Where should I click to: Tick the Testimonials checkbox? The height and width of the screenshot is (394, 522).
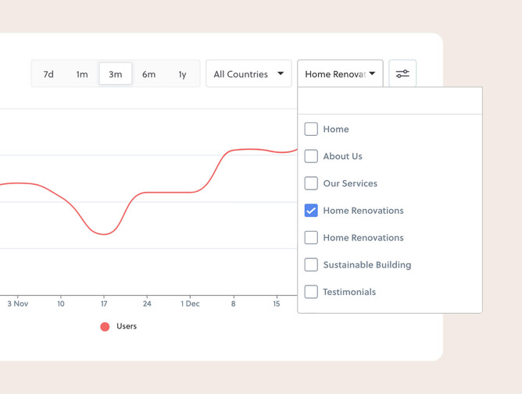pyautogui.click(x=311, y=292)
